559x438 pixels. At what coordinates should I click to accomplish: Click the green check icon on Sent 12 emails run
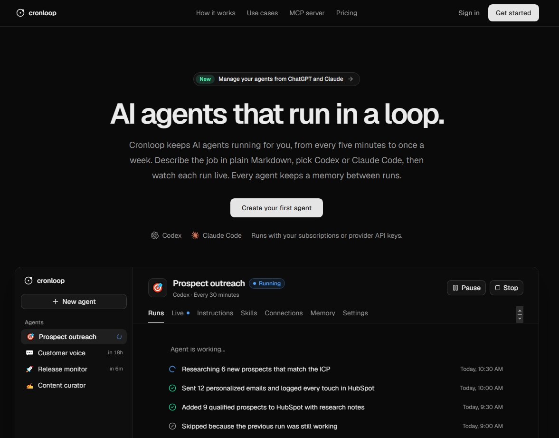coord(172,388)
